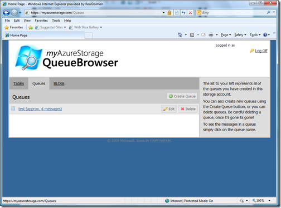Click the key icon beside Log Off
The image size is (281, 208).
252,51
